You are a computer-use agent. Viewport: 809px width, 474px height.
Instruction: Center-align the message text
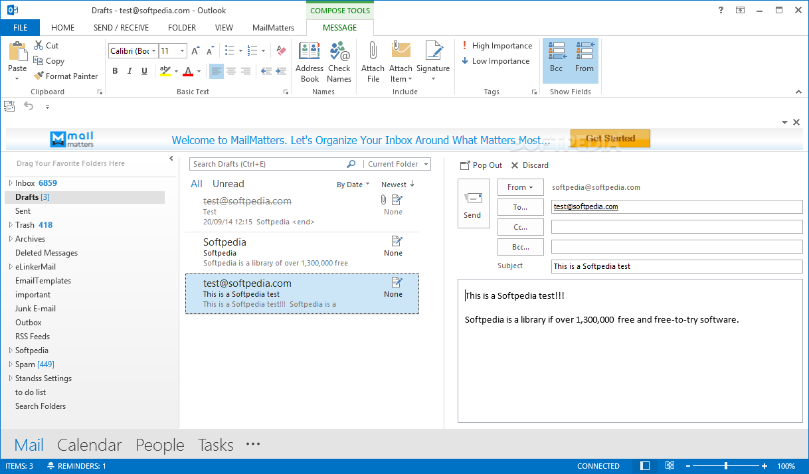click(x=231, y=71)
